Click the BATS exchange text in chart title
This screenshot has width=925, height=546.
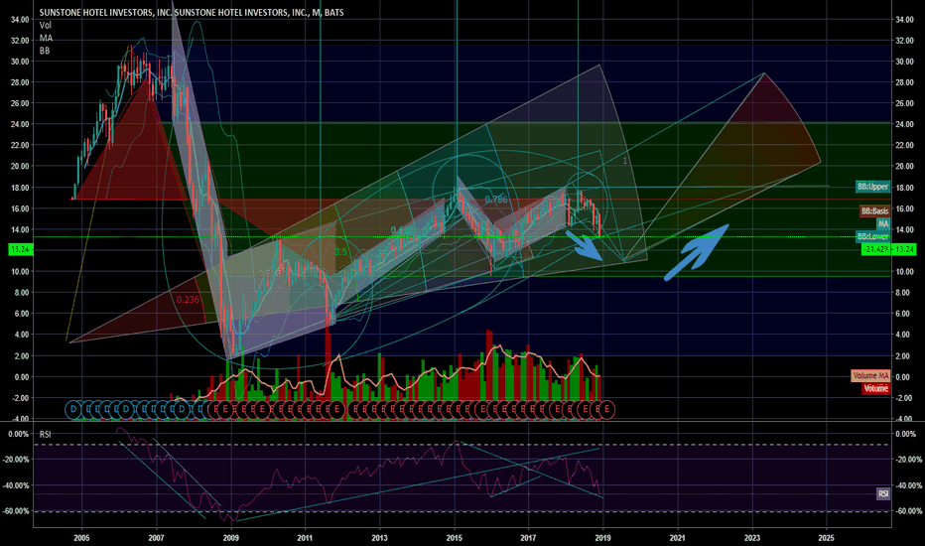(x=333, y=12)
